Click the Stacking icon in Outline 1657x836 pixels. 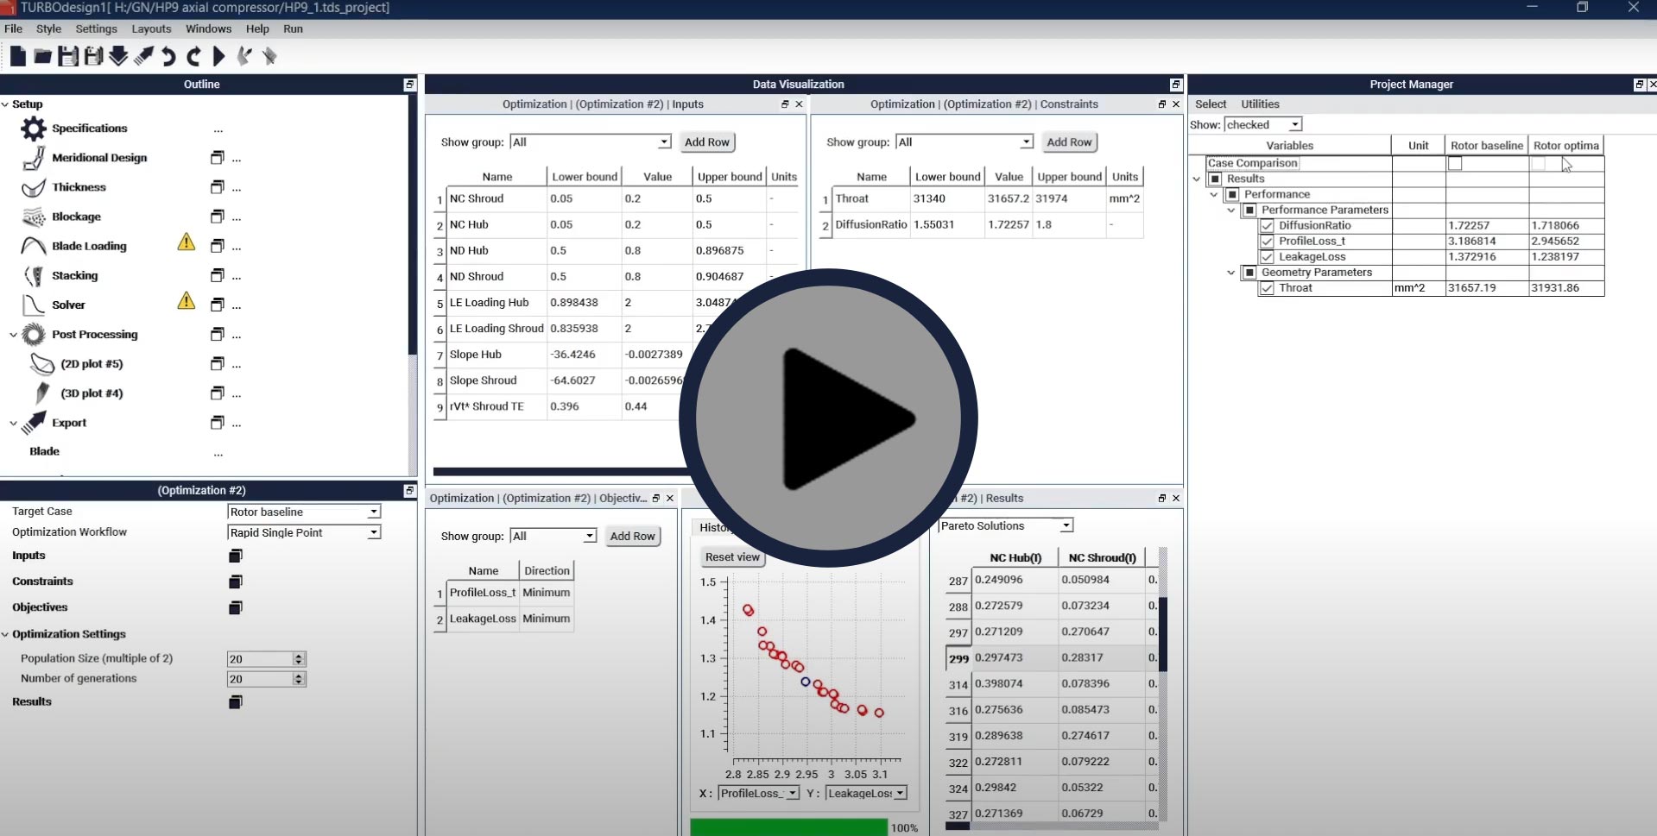tap(34, 276)
